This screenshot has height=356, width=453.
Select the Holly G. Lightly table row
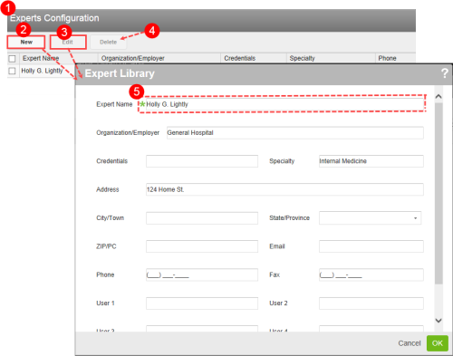click(x=42, y=71)
